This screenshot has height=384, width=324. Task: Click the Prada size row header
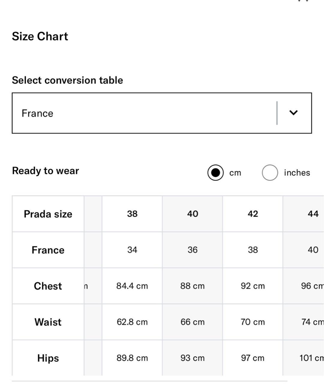point(48,214)
